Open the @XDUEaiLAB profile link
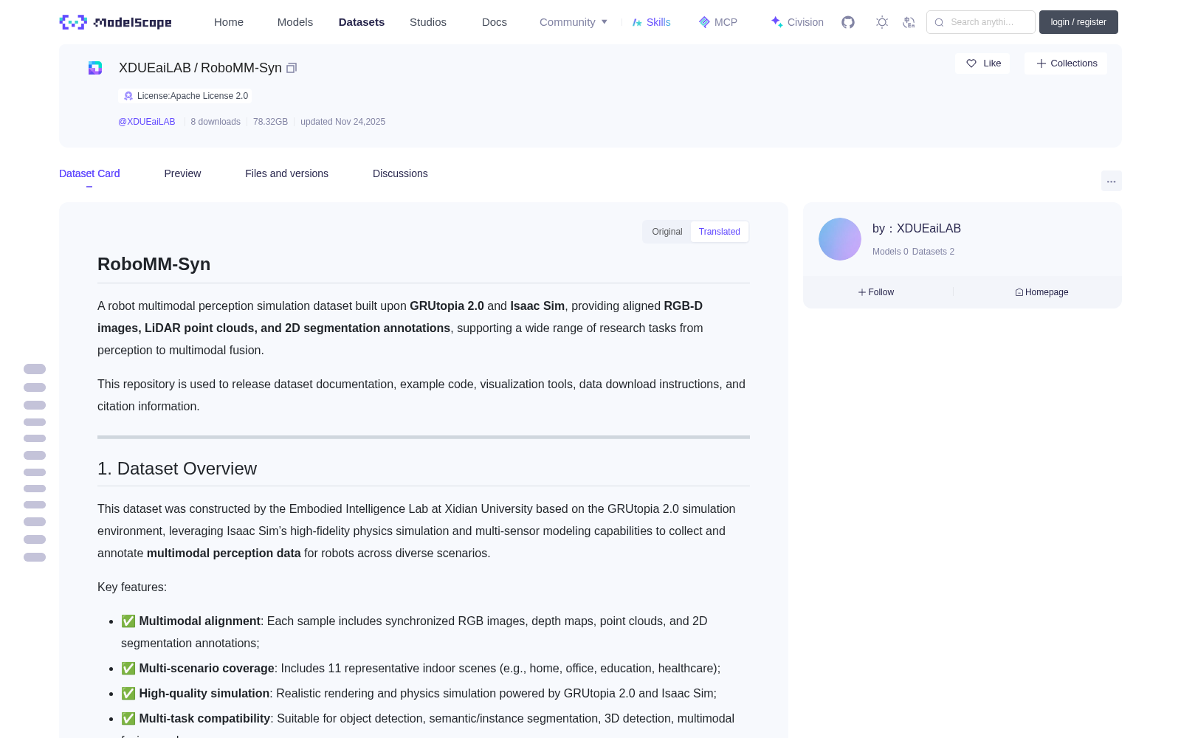This screenshot has height=738, width=1181. coord(147,122)
